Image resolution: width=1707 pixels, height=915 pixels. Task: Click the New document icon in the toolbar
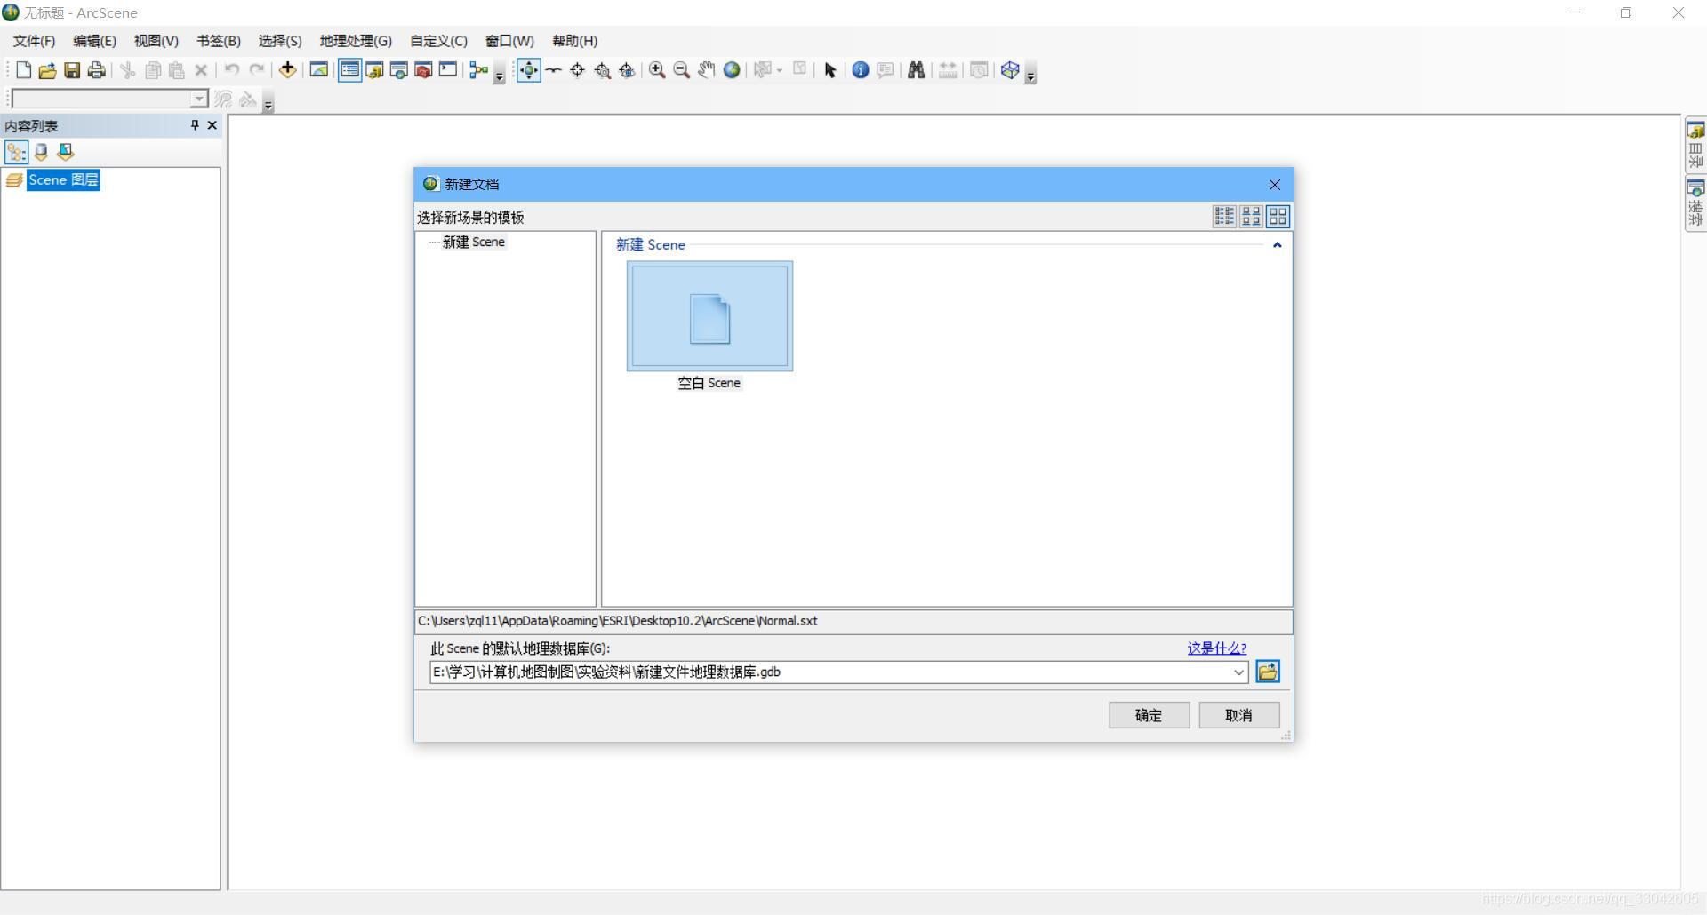click(24, 70)
